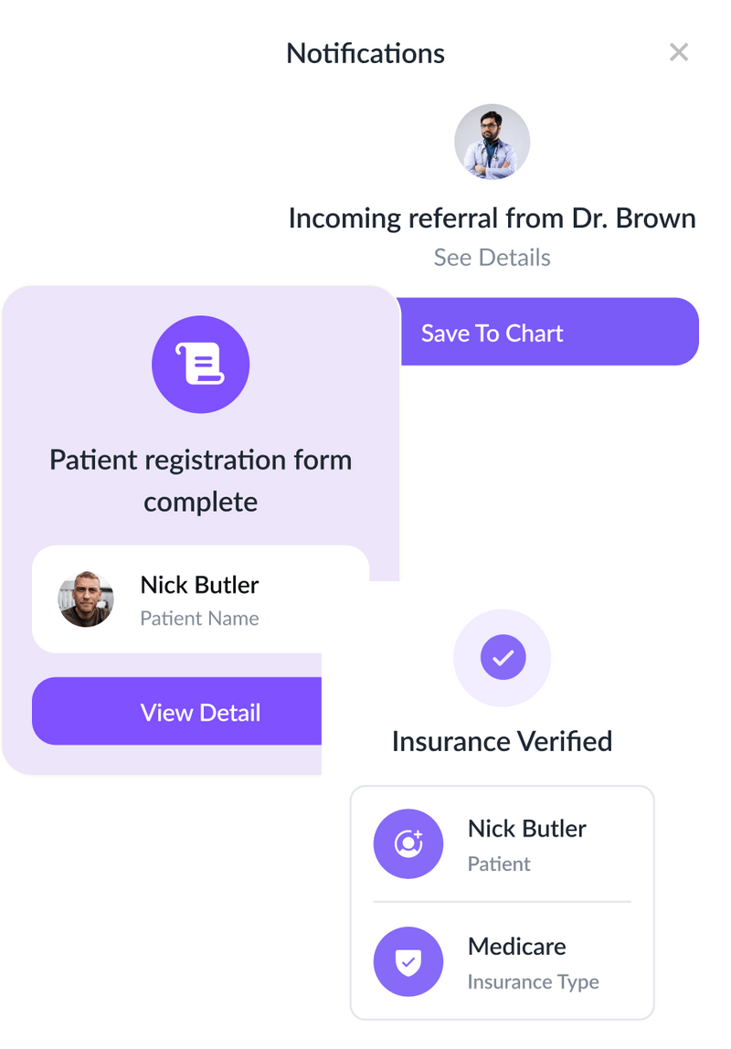Select the Nick Butler entry on Insurance card
This screenshot has height=1049, width=731.
(x=501, y=843)
